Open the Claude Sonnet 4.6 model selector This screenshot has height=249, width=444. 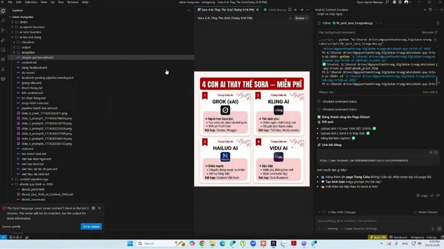359,229
